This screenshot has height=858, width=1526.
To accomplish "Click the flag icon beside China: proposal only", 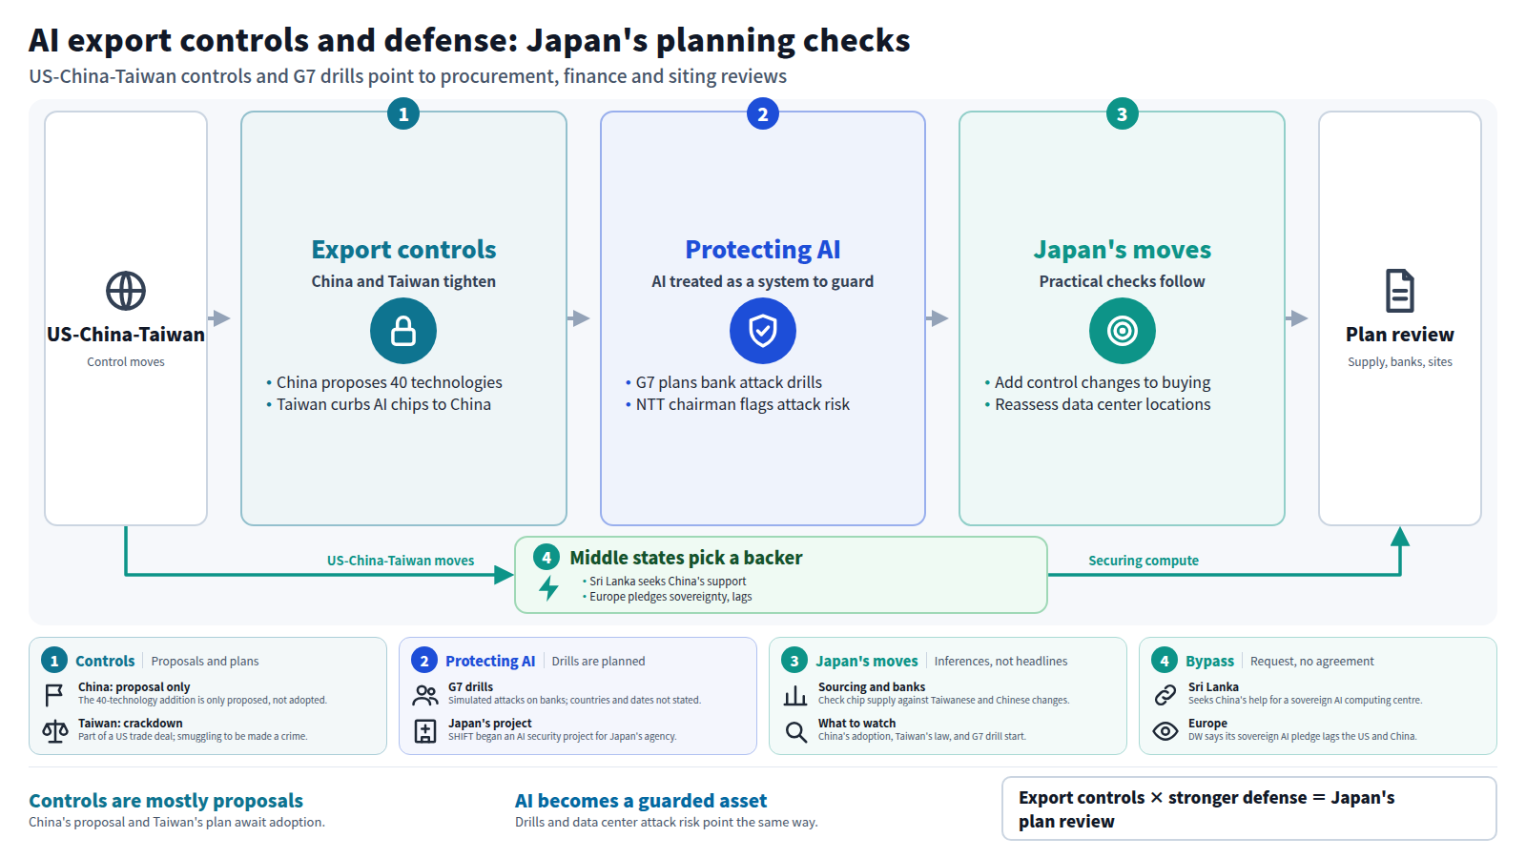I will pos(54,695).
